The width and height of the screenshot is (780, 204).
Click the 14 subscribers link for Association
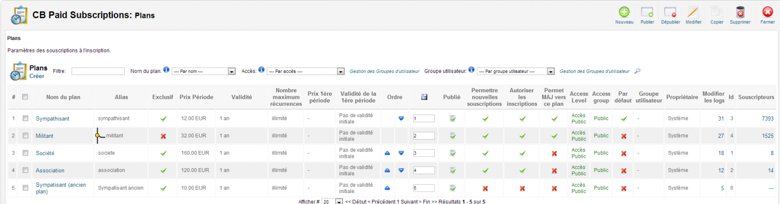point(771,171)
